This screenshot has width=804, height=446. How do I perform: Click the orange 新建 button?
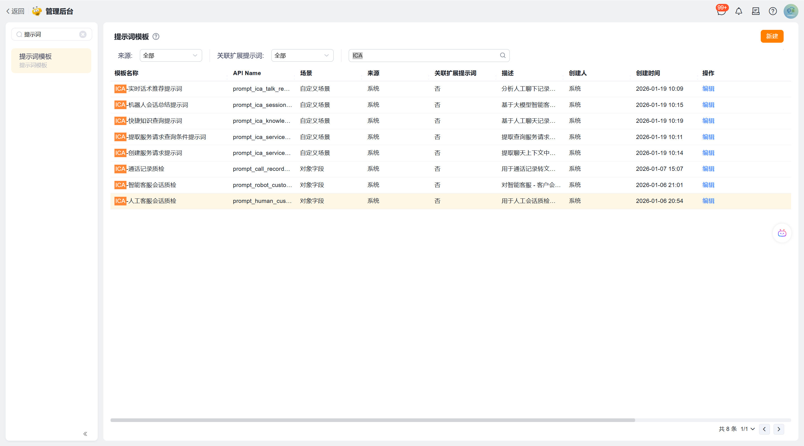[x=772, y=37]
